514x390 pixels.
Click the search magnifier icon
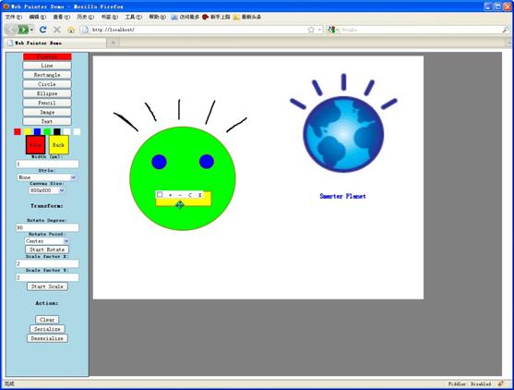(506, 30)
